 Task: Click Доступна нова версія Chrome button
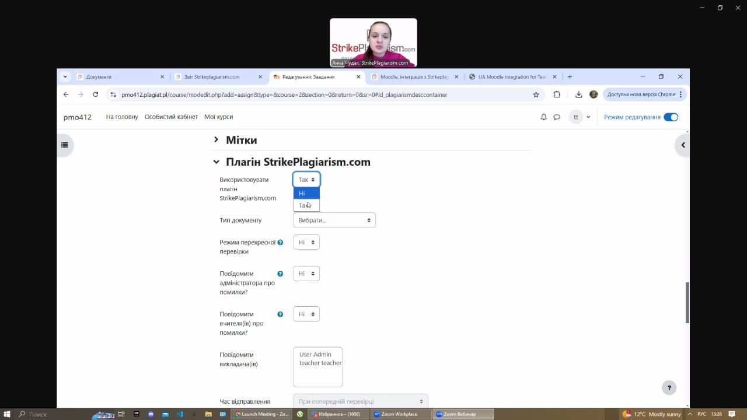tap(645, 94)
